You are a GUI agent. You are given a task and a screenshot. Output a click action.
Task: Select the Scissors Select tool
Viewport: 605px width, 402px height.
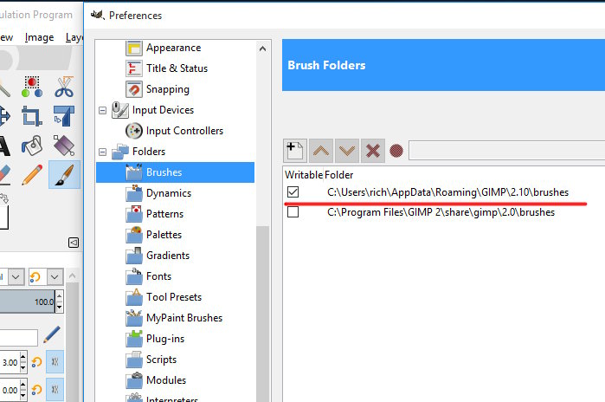(64, 87)
